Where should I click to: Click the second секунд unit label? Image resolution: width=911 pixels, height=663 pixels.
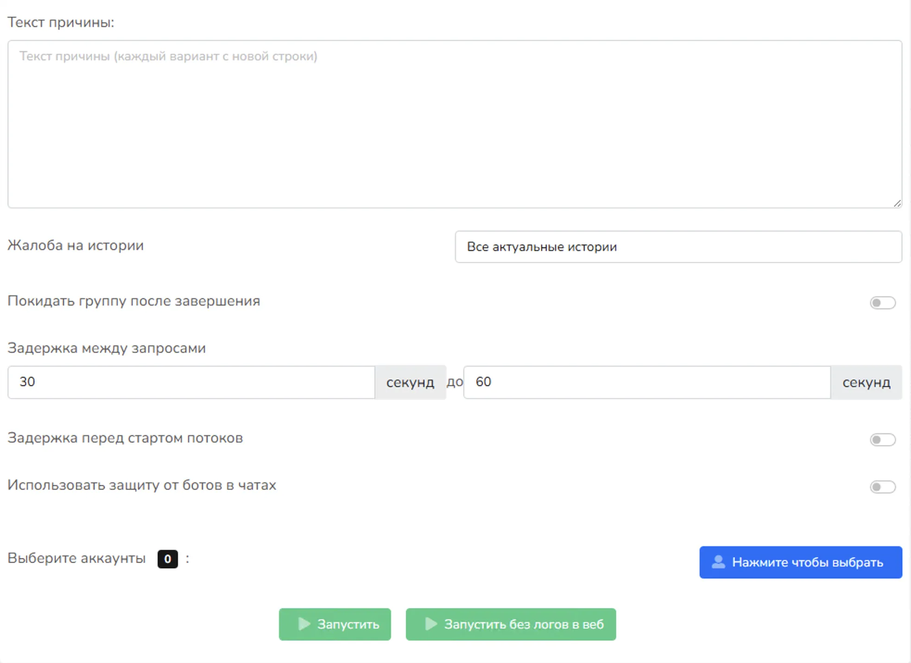(866, 382)
